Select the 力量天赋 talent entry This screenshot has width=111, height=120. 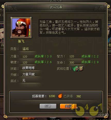point(28,74)
